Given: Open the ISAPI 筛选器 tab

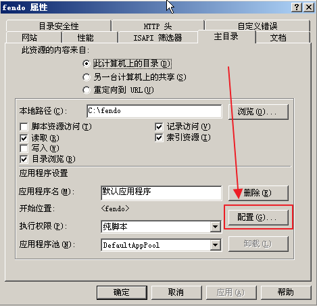Looking at the screenshot, I should (157, 37).
